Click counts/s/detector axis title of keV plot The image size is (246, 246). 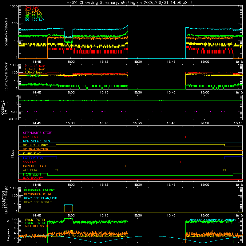[x=6, y=32]
